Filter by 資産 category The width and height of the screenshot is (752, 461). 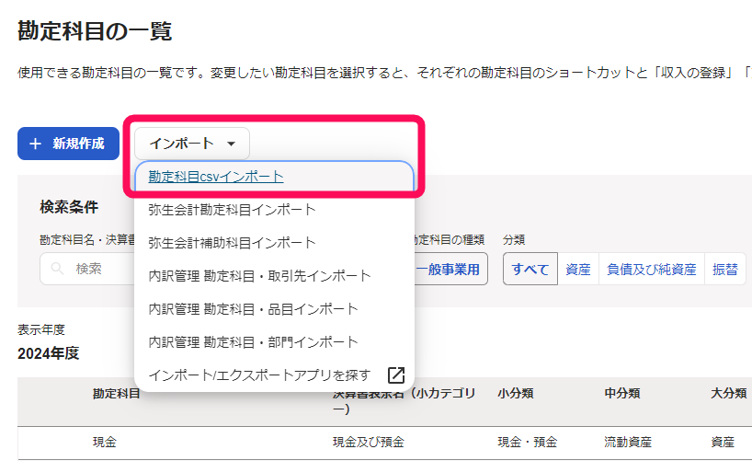[x=578, y=269]
